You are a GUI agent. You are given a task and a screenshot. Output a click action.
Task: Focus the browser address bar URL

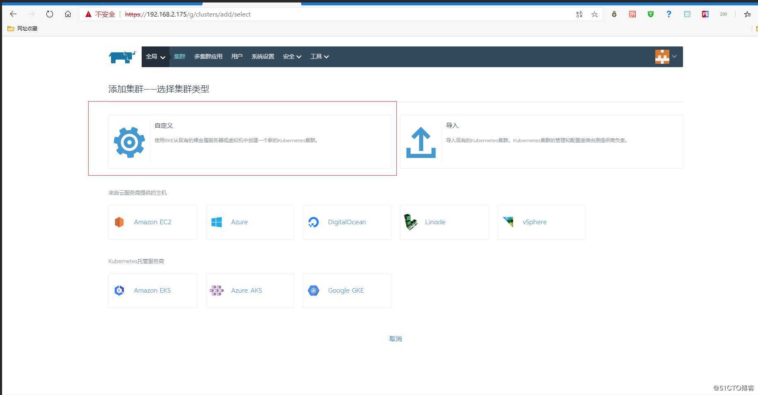click(188, 15)
